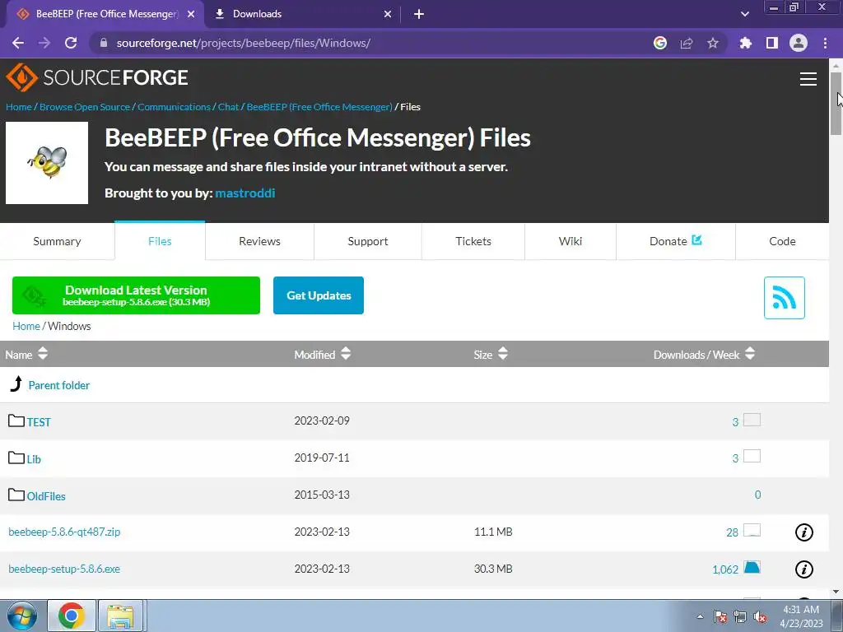Show hidden tray icons arrow
The height and width of the screenshot is (632, 843).
tap(700, 617)
